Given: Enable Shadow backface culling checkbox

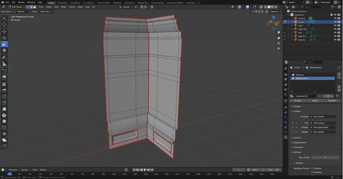Looking at the screenshot, I should pyautogui.click(x=312, y=172).
